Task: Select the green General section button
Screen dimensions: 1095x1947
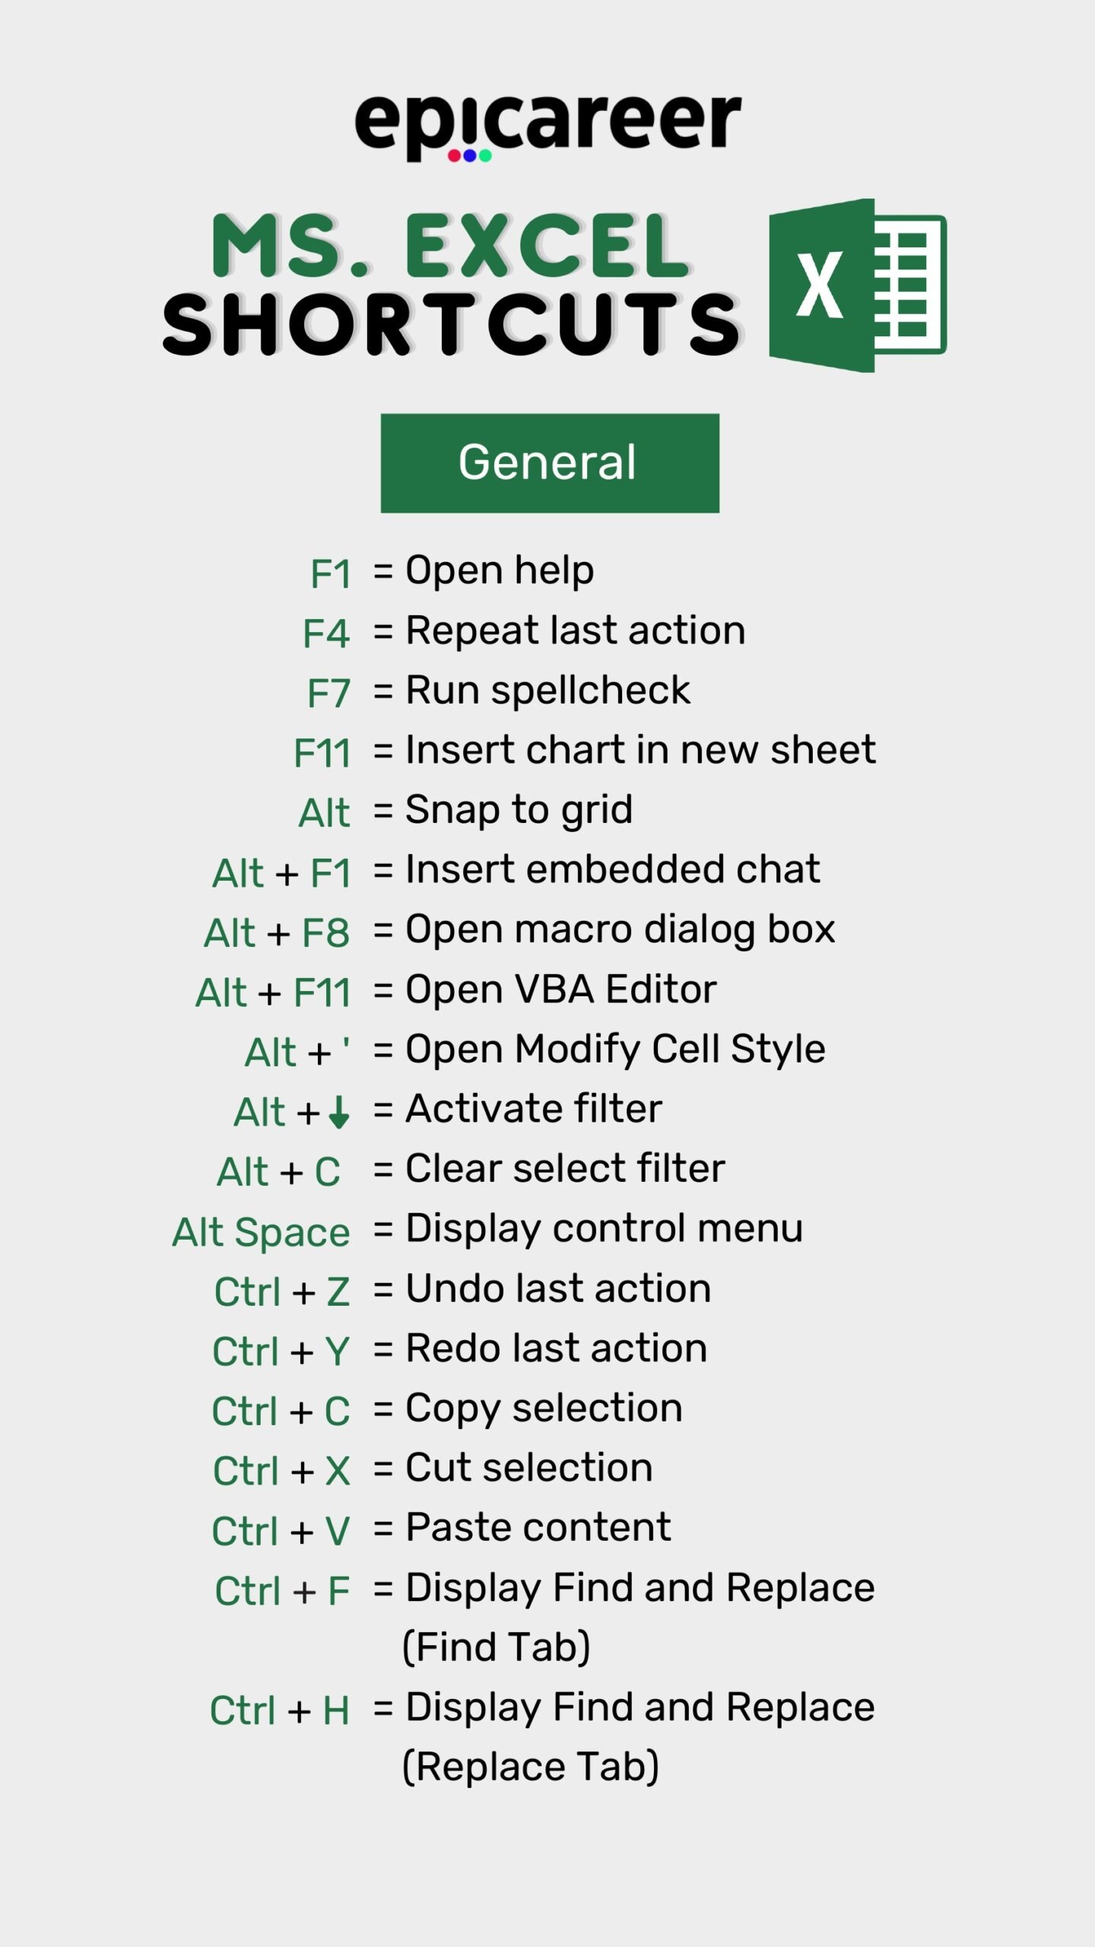Action: tap(550, 463)
